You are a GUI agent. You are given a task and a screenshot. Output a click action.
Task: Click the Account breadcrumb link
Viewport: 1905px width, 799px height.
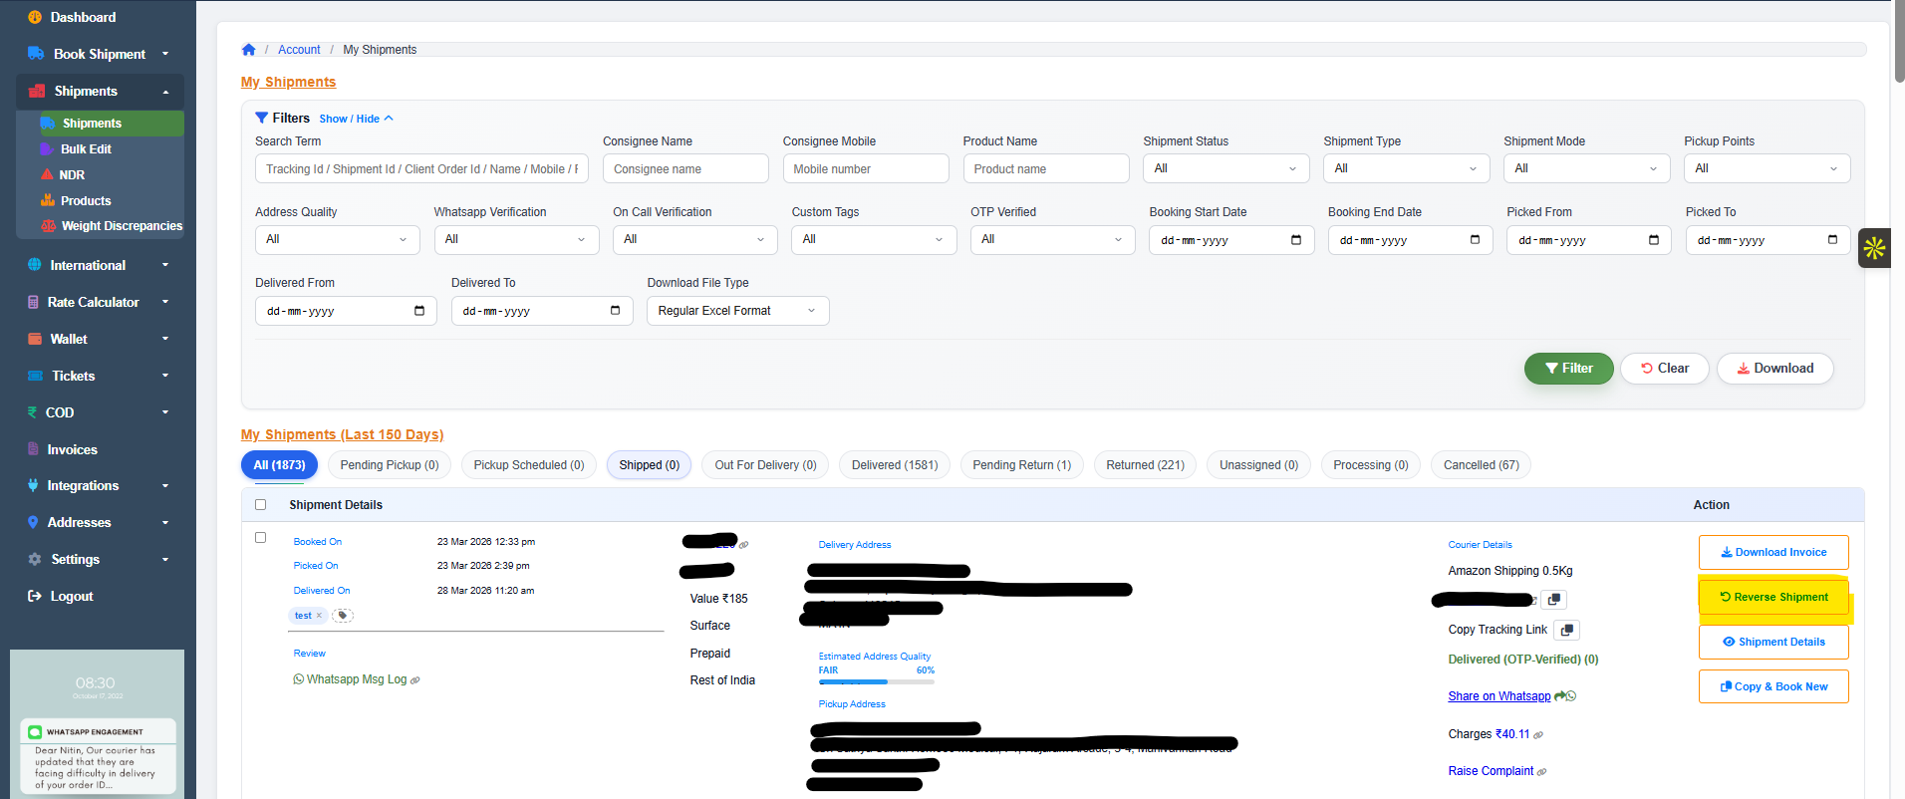[299, 50]
